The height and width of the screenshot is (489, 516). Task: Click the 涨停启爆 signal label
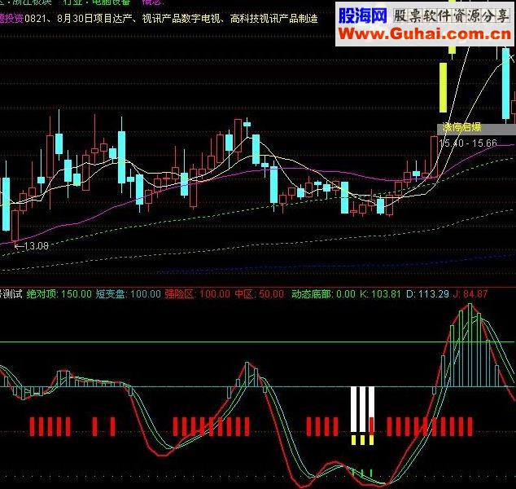[461, 127]
